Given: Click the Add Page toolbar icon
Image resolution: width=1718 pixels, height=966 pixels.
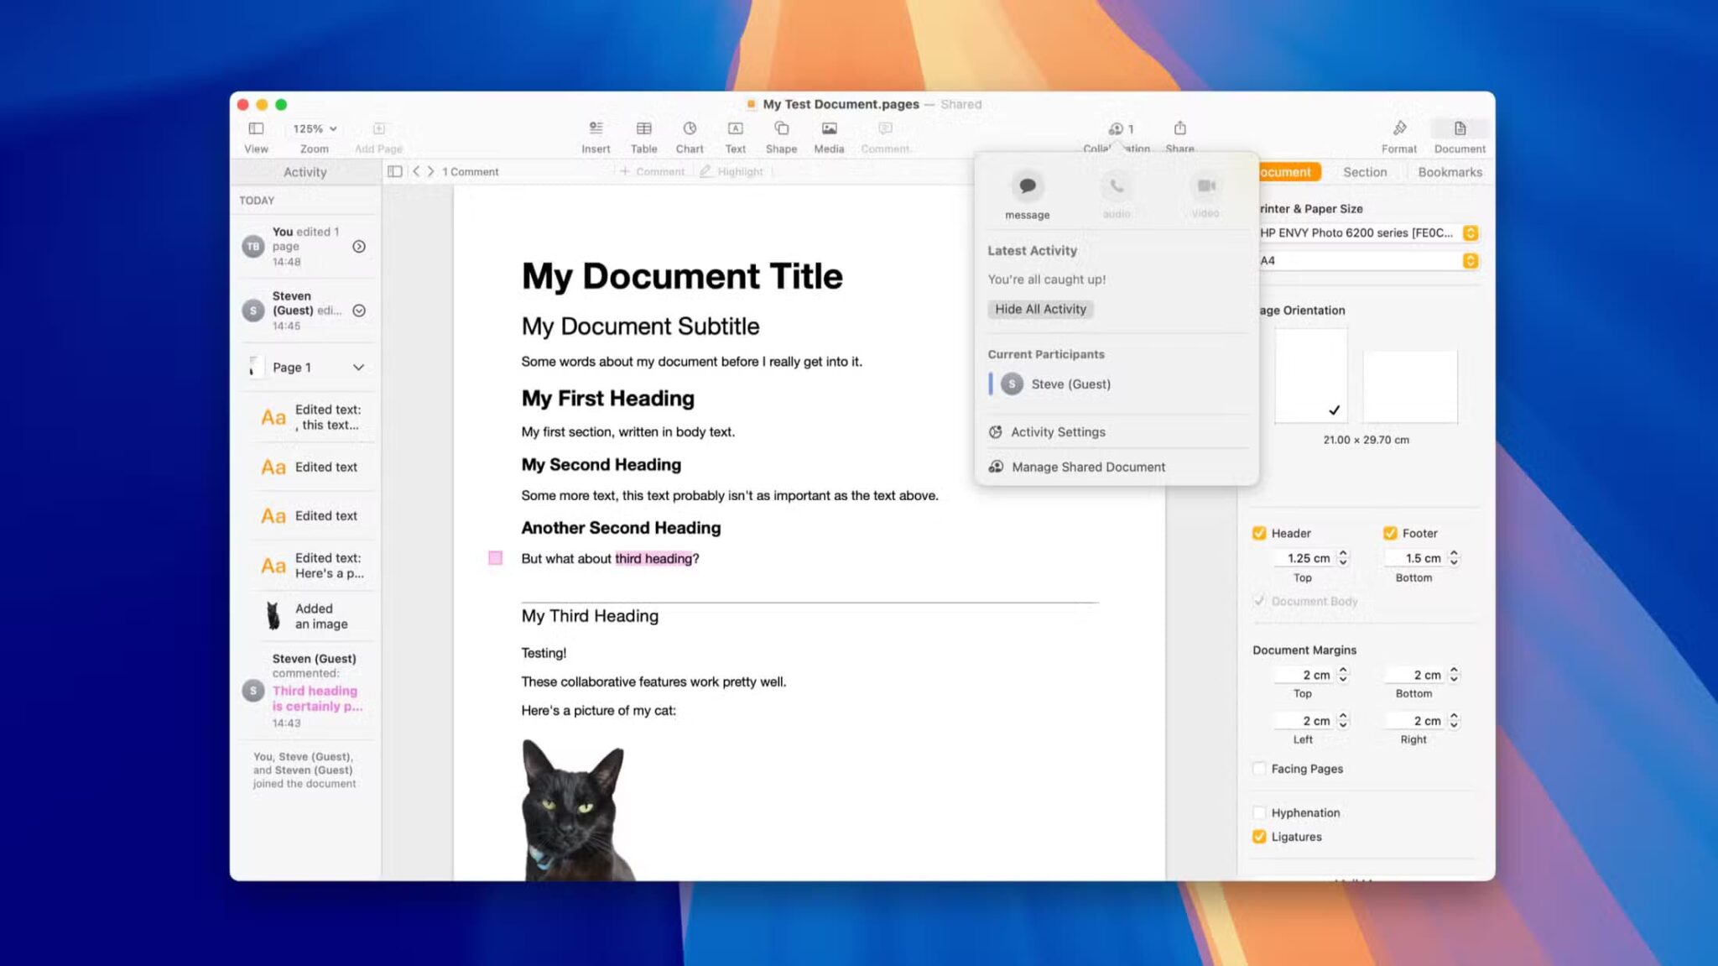Looking at the screenshot, I should point(378,128).
